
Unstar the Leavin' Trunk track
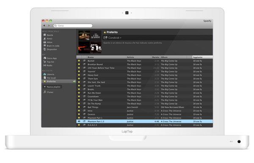pos(79,86)
